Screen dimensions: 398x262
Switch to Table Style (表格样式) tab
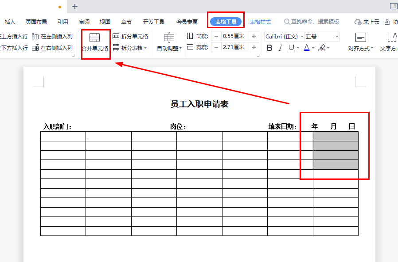coord(260,22)
